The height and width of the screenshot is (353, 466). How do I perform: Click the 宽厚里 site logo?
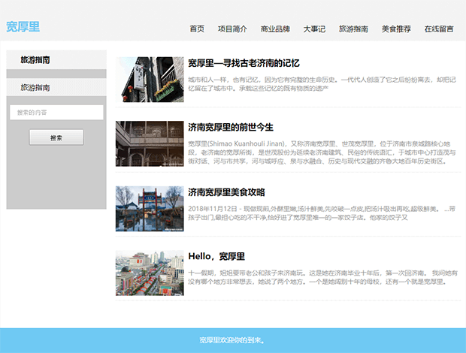(23, 27)
